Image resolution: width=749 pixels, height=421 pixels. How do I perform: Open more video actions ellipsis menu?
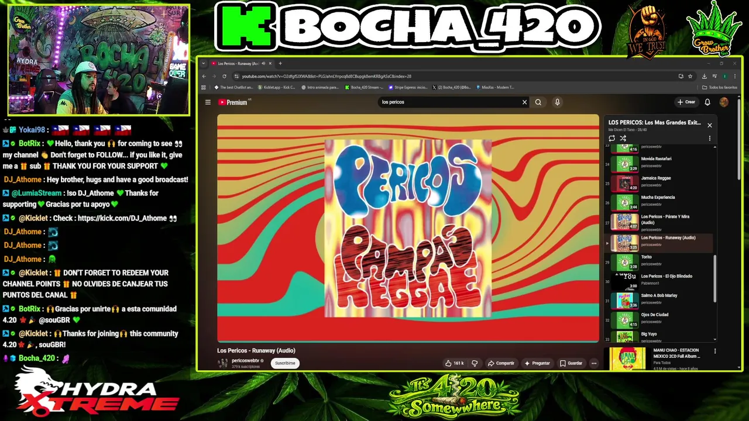(x=593, y=363)
